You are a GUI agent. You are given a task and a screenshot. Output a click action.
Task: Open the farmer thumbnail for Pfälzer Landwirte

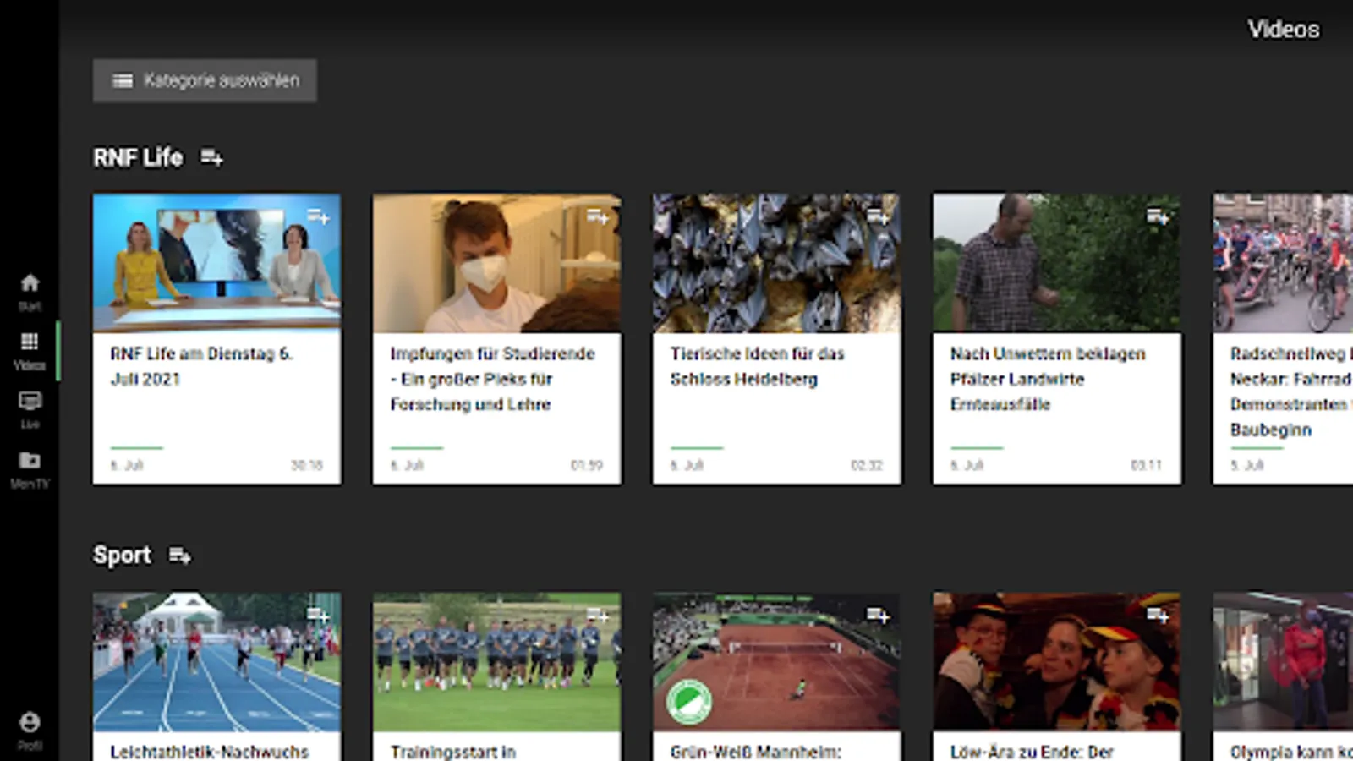pos(1057,263)
